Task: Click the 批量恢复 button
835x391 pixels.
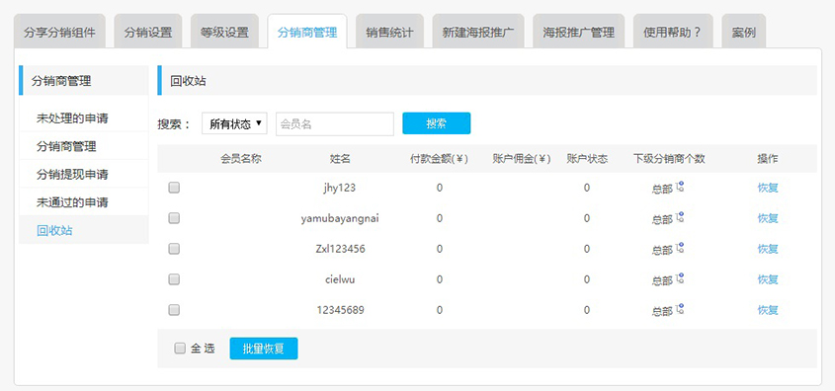Action: pos(264,349)
